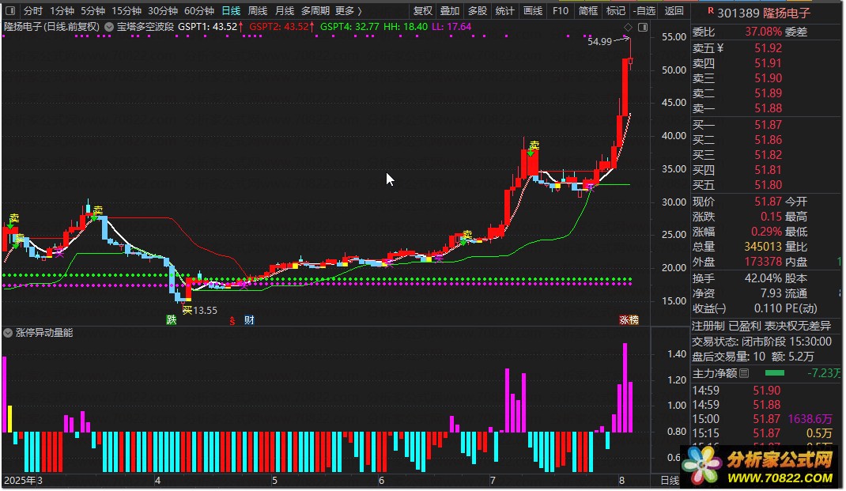
Task: Click the 卖四 price 51.91
Action: pyautogui.click(x=768, y=63)
